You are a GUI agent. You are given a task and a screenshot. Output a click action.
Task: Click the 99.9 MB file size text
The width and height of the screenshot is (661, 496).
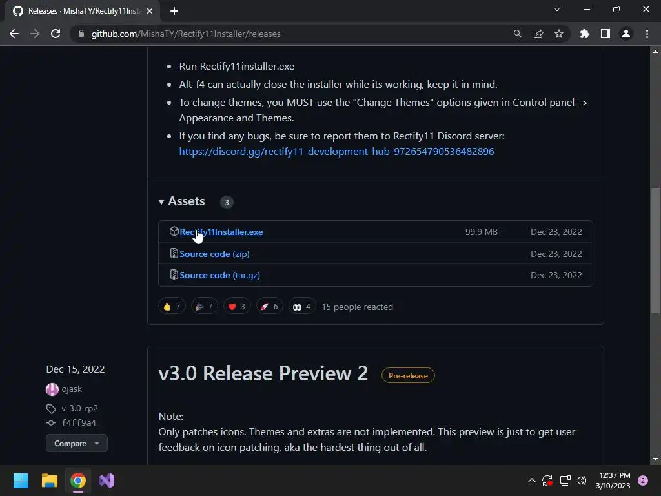pos(482,232)
